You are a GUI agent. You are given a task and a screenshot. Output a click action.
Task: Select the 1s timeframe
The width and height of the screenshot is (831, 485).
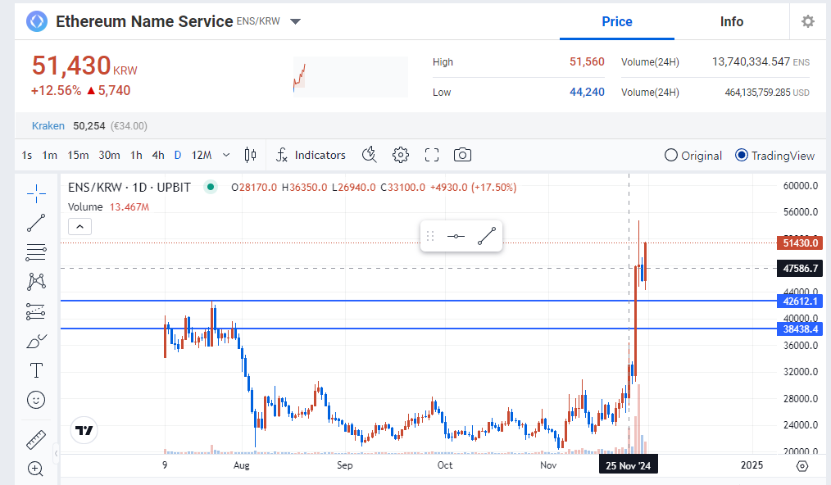[x=26, y=156]
